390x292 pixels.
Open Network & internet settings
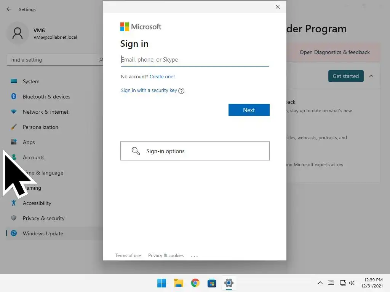46,112
